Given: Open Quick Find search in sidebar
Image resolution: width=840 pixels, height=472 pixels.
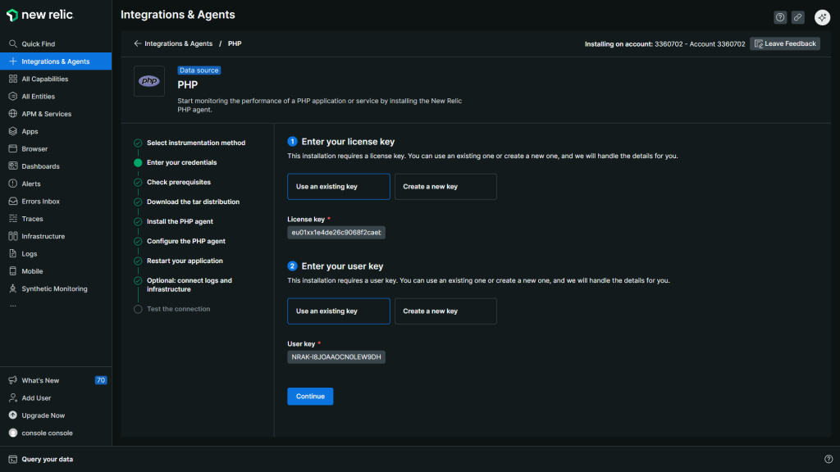Looking at the screenshot, I should 39,44.
